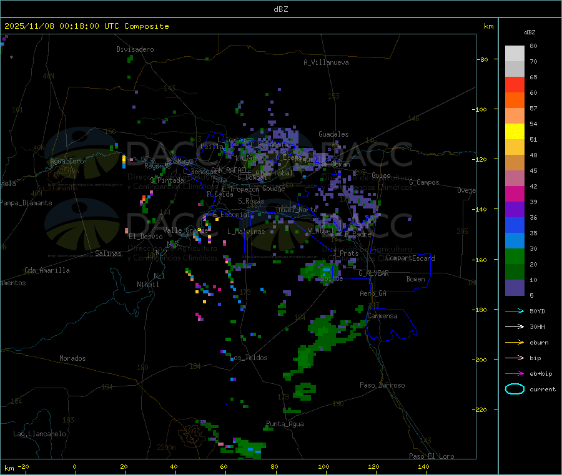Select the yellow 51-54 dBZ color band
This screenshot has height=475, width=562.
click(x=515, y=132)
